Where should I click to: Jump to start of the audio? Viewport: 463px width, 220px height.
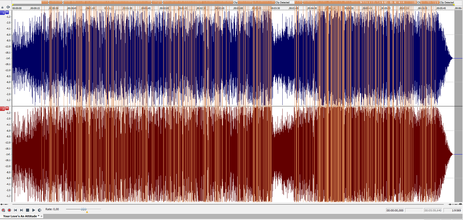click(x=15, y=210)
